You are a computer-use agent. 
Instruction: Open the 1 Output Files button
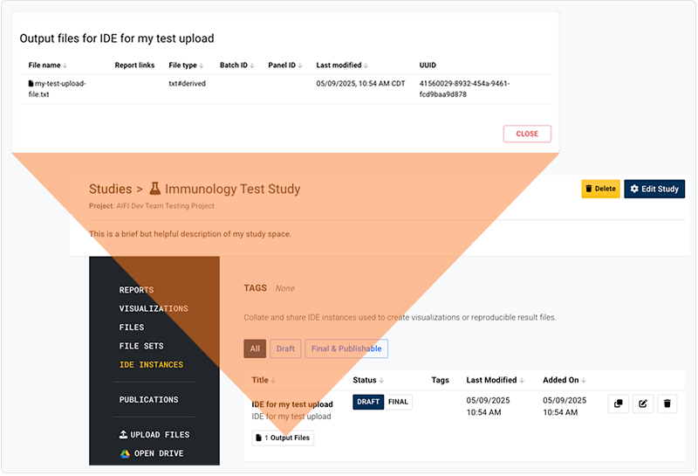pos(282,438)
